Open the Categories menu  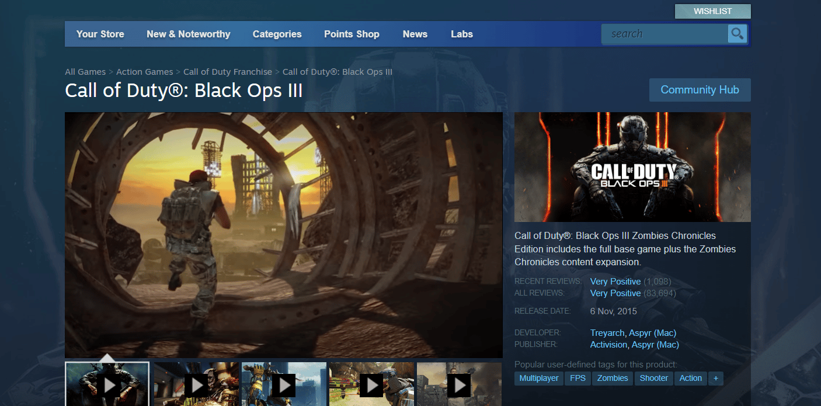277,34
